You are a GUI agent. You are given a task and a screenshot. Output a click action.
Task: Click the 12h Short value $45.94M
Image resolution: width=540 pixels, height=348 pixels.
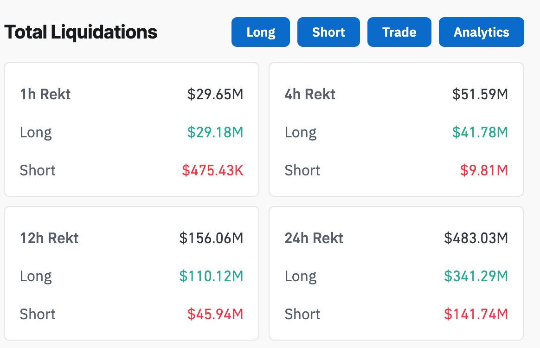215,314
